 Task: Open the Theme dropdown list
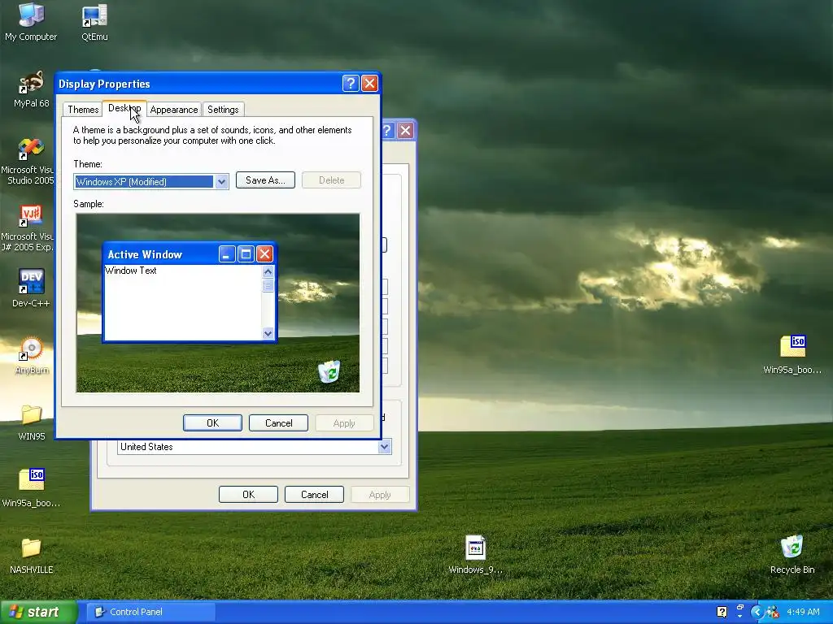point(221,181)
